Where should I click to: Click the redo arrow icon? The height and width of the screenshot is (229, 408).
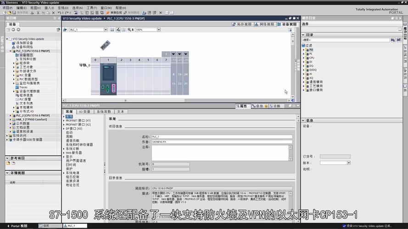coord(67,12)
